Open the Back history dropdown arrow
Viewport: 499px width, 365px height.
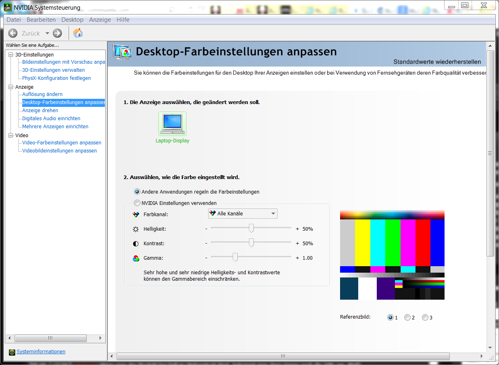pos(47,33)
